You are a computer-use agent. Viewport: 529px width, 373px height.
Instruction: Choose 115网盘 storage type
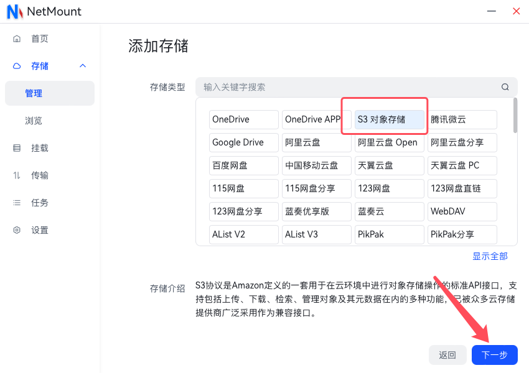243,188
